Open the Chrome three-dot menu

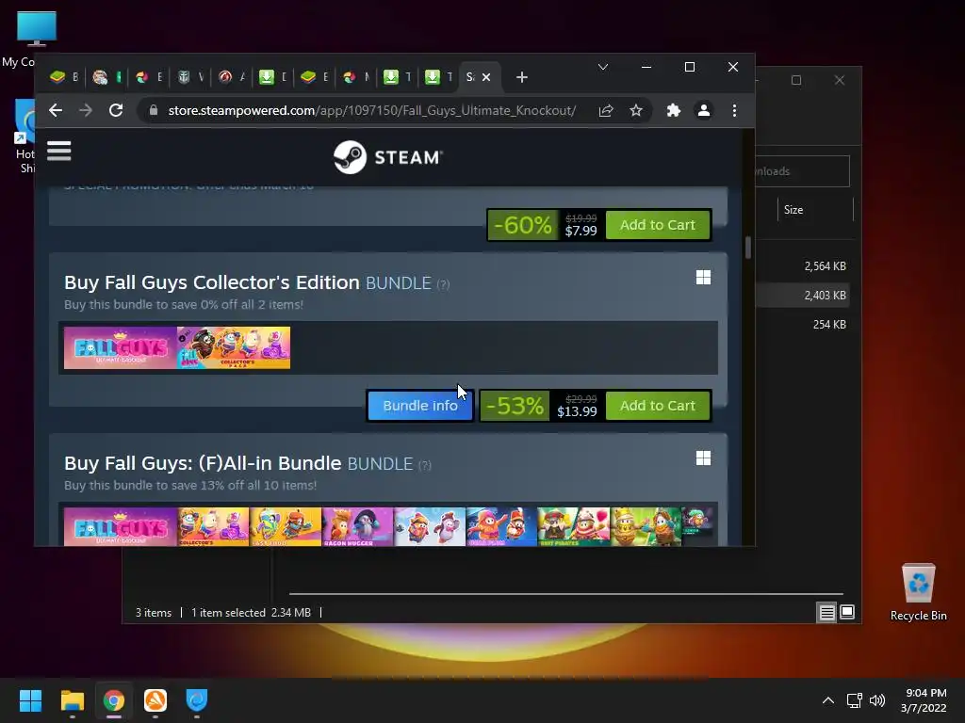pyautogui.click(x=734, y=111)
